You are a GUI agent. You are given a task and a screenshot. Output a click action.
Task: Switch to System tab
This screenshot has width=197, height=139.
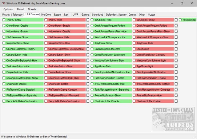click(x=57, y=15)
